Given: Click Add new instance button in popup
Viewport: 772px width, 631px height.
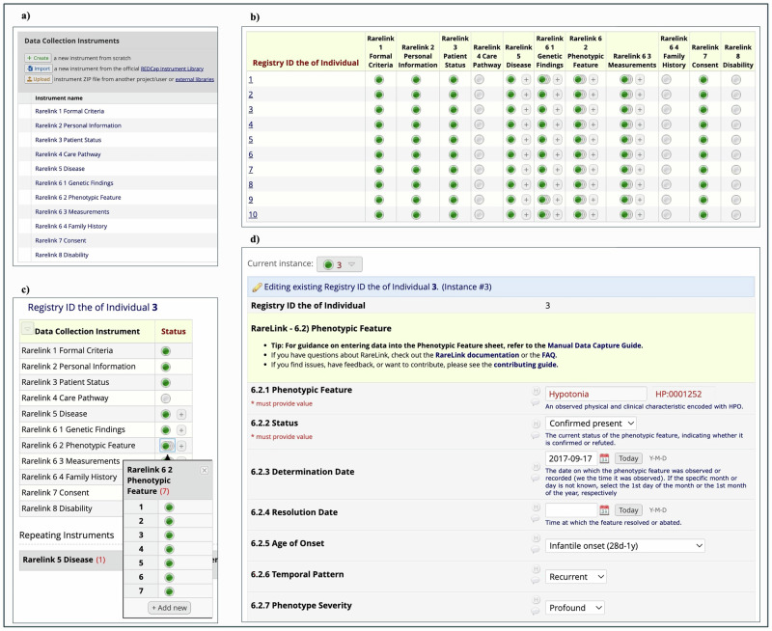Looking at the screenshot, I should pos(170,608).
